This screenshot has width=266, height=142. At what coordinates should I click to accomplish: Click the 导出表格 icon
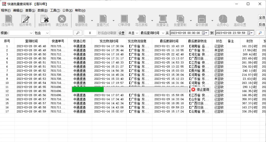click(x=142, y=19)
